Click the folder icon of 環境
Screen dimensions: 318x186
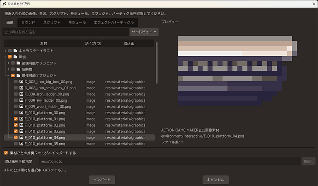tap(15, 57)
